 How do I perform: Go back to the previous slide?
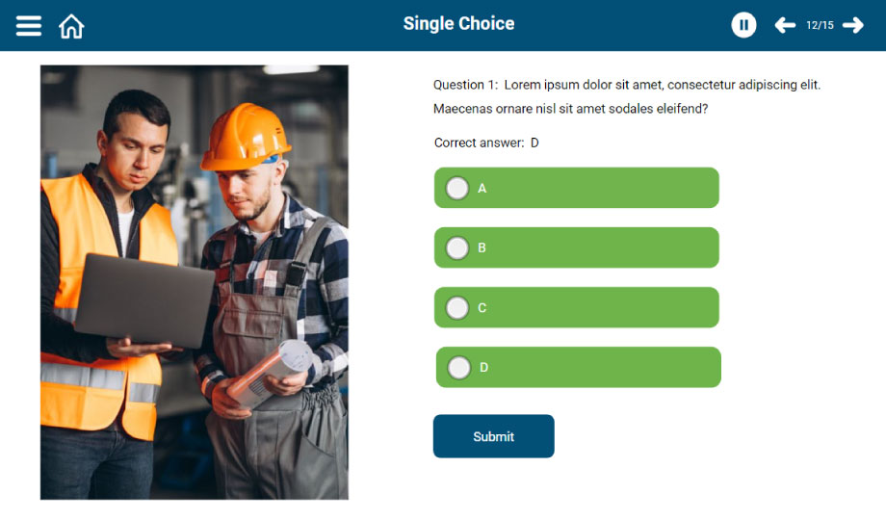pos(785,25)
